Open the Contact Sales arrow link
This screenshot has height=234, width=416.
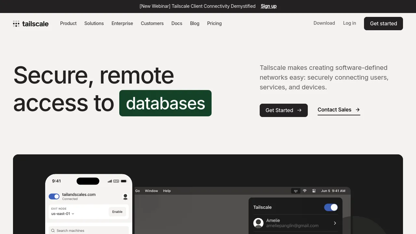point(357,110)
